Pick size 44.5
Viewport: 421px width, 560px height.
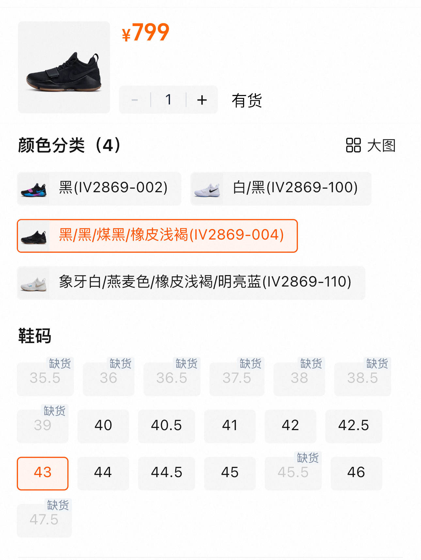[166, 473]
